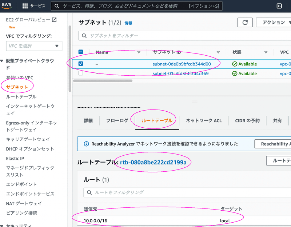
Task: Click the 送信先 column header
Action: (x=90, y=209)
